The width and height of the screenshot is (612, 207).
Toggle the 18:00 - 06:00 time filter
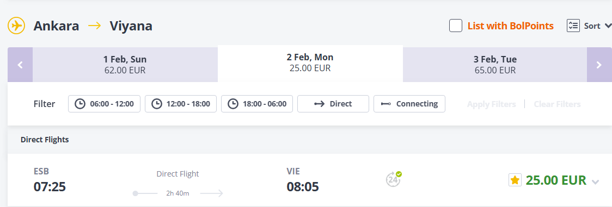tap(257, 104)
